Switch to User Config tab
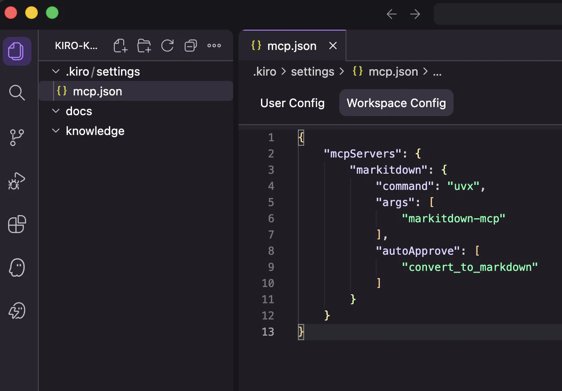 pyautogui.click(x=292, y=103)
